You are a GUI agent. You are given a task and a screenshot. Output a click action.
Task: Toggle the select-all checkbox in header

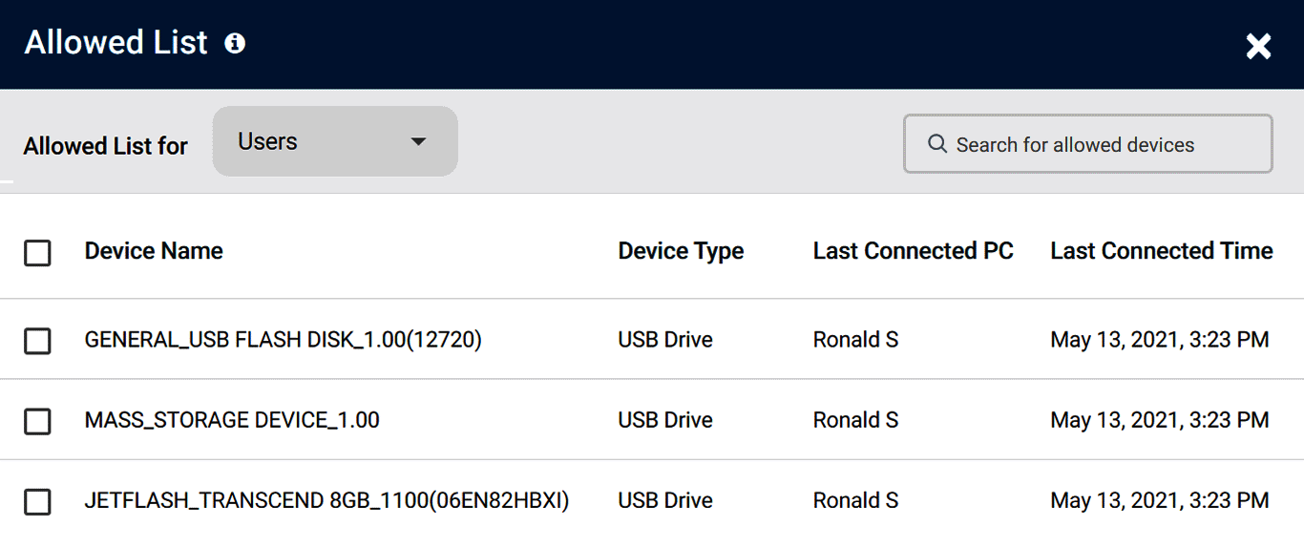[37, 253]
